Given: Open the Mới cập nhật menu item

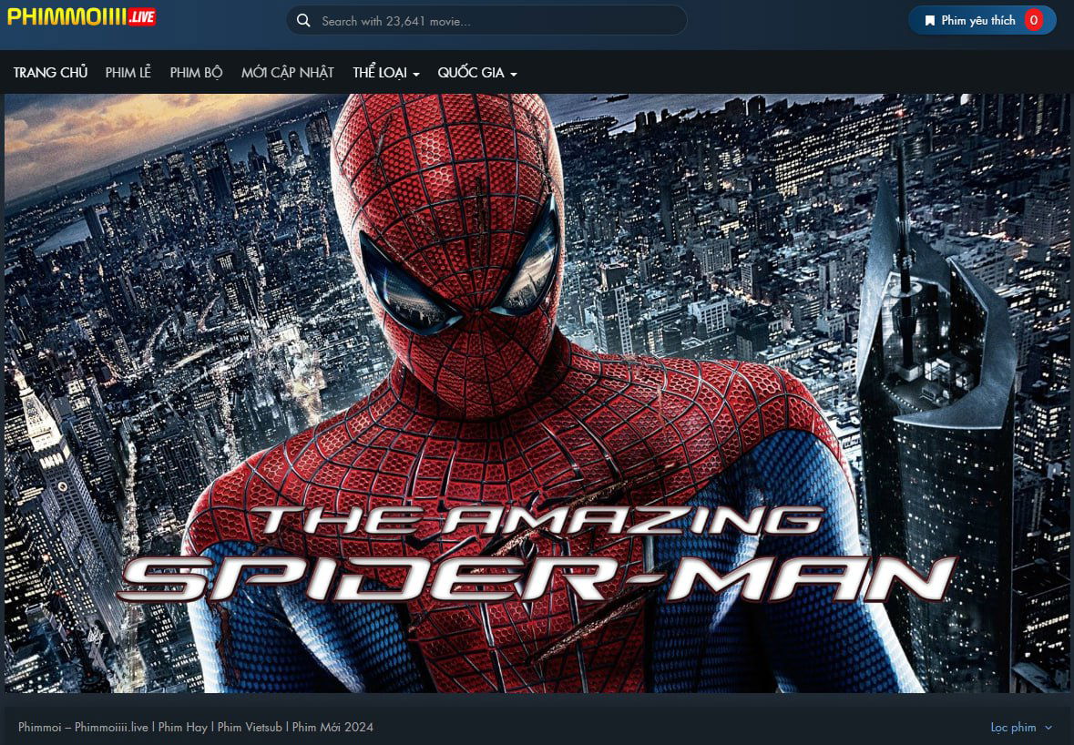Looking at the screenshot, I should point(288,73).
